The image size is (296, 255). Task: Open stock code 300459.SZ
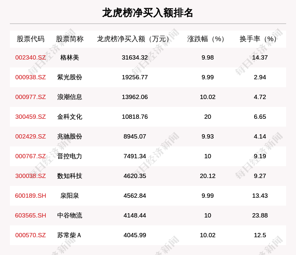tap(31, 117)
